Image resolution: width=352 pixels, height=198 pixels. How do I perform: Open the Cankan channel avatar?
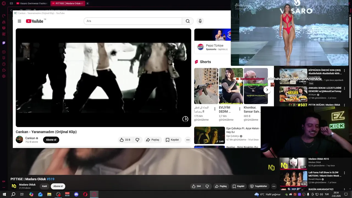20,140
